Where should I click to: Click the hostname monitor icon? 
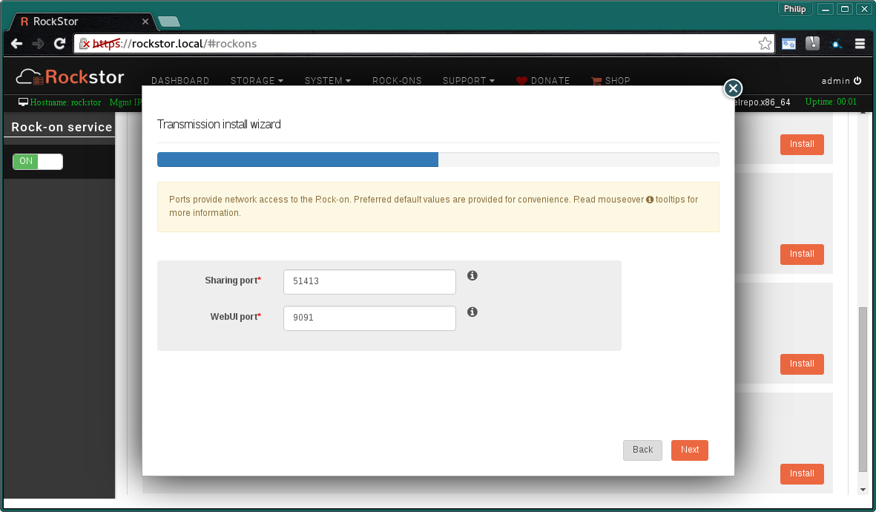click(x=23, y=102)
